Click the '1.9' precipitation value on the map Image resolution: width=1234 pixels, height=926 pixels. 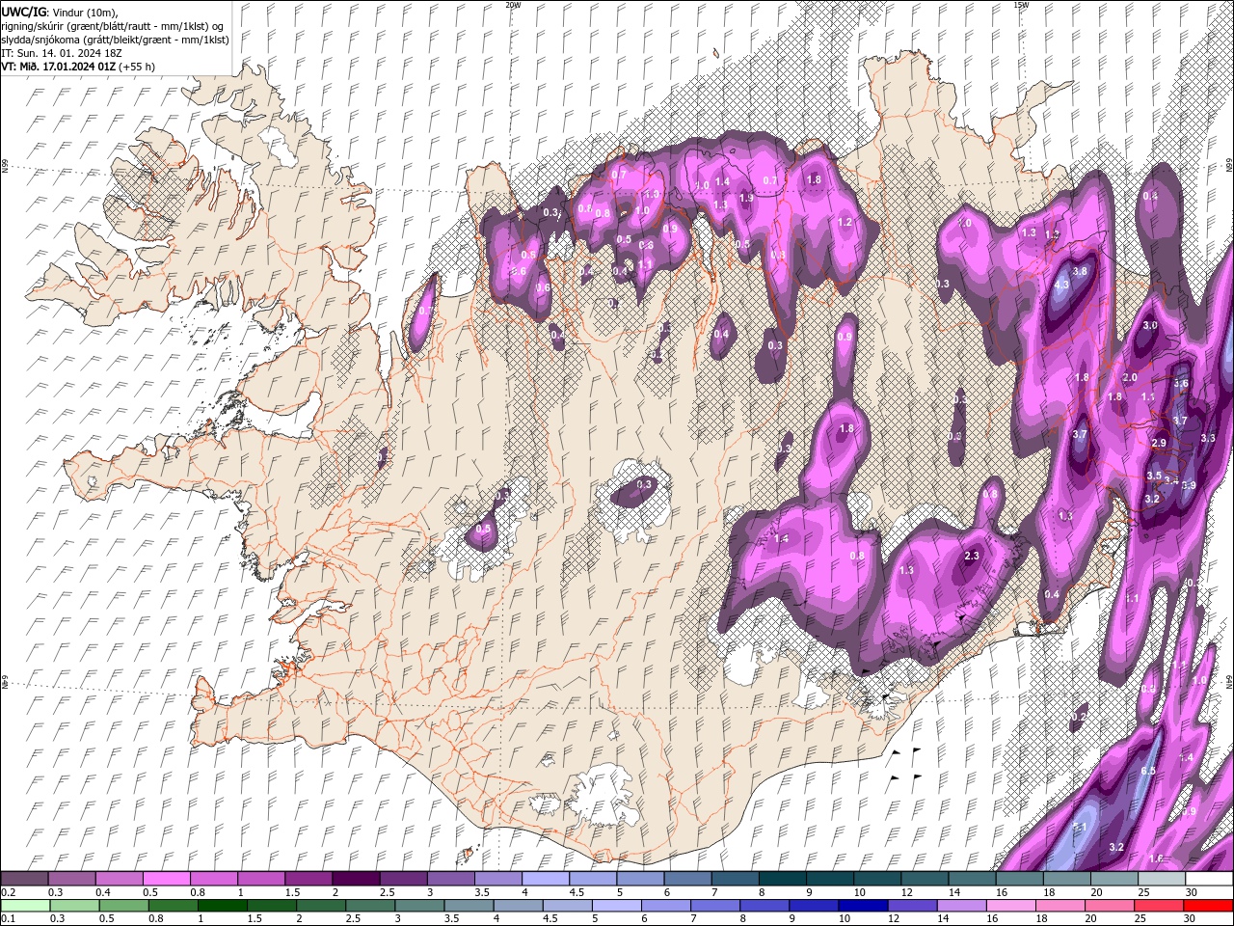[x=746, y=198]
